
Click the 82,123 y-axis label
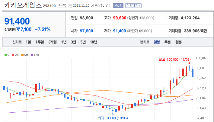click(x=200, y=88)
